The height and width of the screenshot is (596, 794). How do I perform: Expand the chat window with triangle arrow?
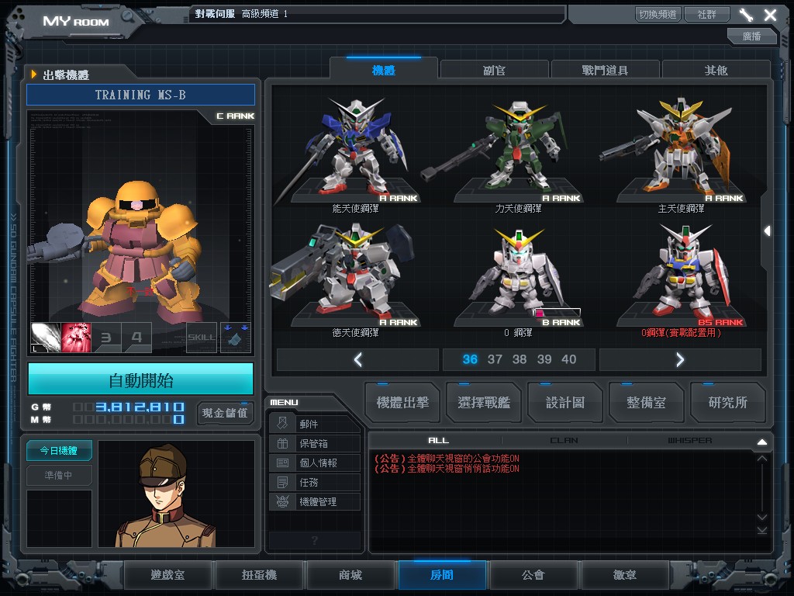point(762,442)
